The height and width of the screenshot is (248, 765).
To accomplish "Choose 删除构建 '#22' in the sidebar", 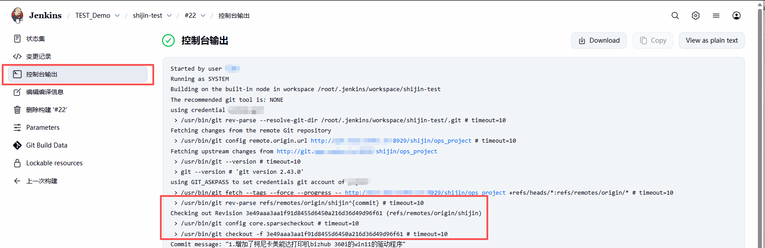I will 78,110.
